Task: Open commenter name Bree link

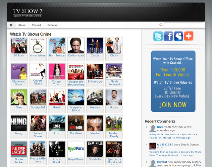Action: click(160, 127)
